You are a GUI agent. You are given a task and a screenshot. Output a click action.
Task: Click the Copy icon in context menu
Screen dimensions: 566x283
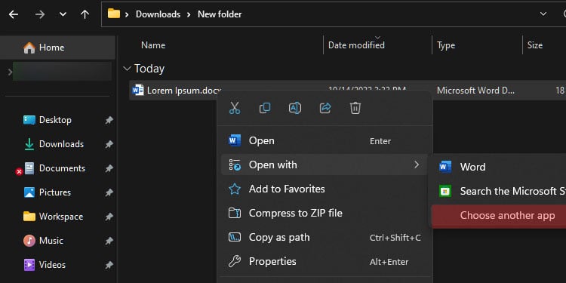(x=265, y=108)
